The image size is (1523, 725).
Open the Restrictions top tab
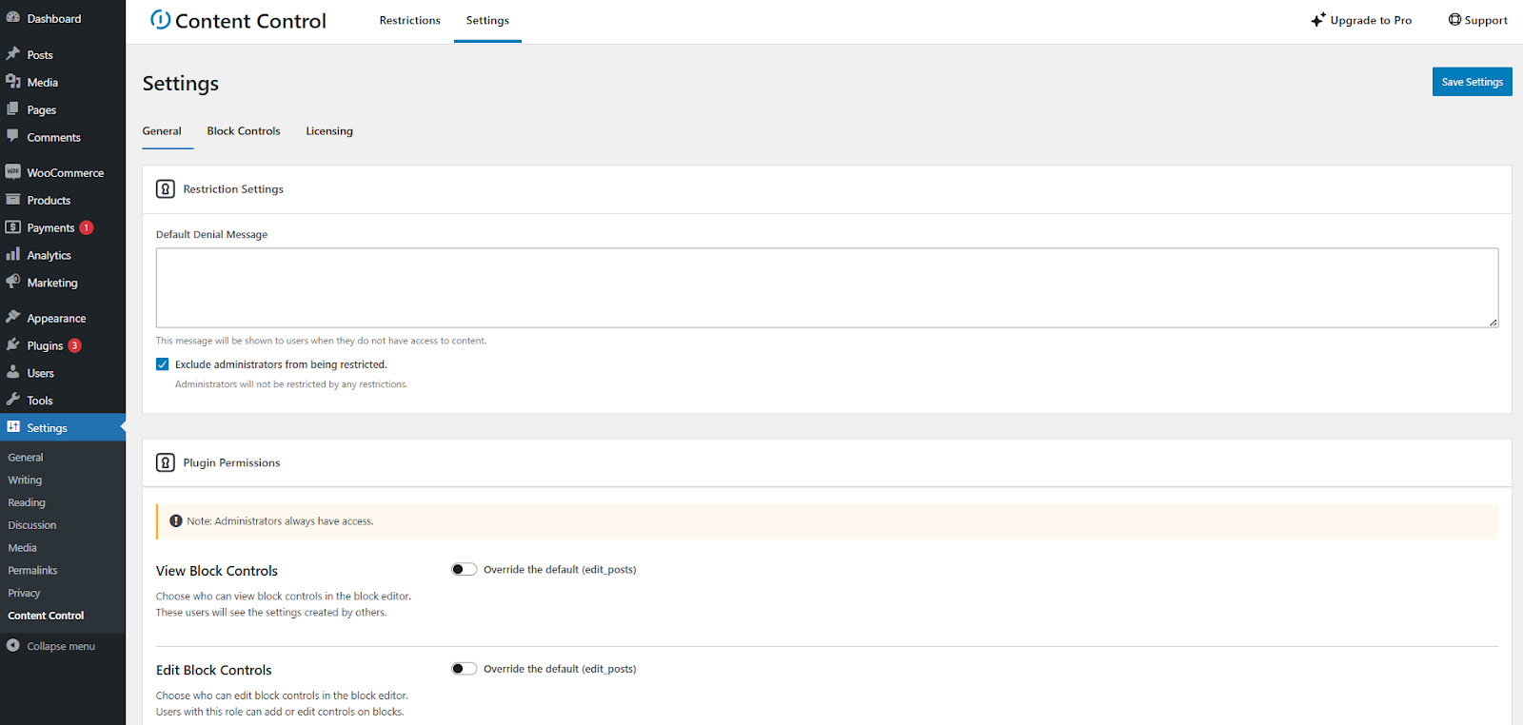point(410,20)
